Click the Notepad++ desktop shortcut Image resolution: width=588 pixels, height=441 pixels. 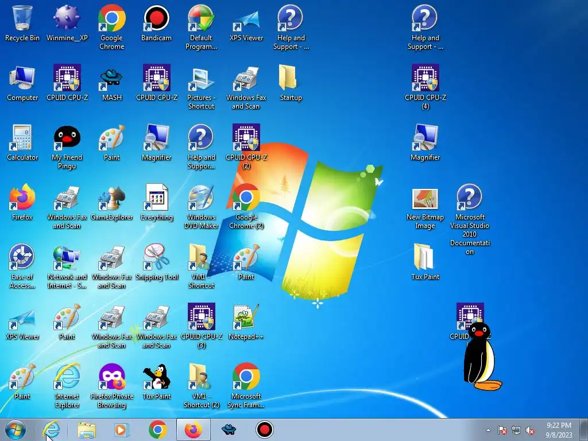point(246,322)
